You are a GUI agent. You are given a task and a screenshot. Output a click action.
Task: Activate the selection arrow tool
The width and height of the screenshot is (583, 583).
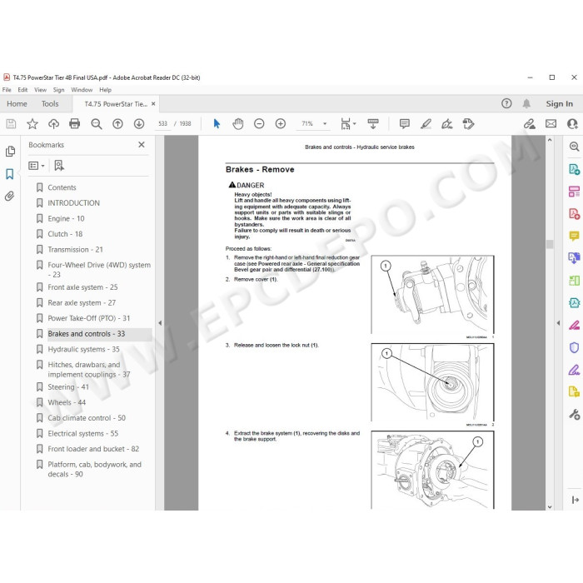217,123
